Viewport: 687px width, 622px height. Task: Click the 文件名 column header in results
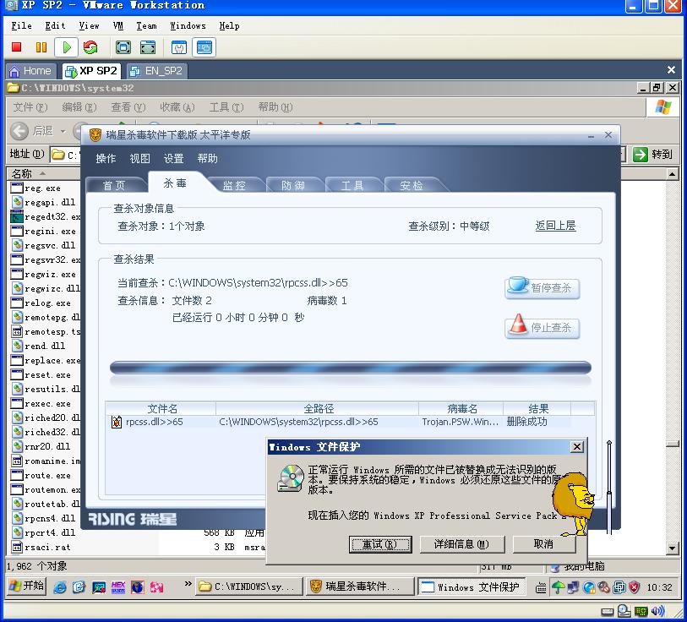coord(161,408)
